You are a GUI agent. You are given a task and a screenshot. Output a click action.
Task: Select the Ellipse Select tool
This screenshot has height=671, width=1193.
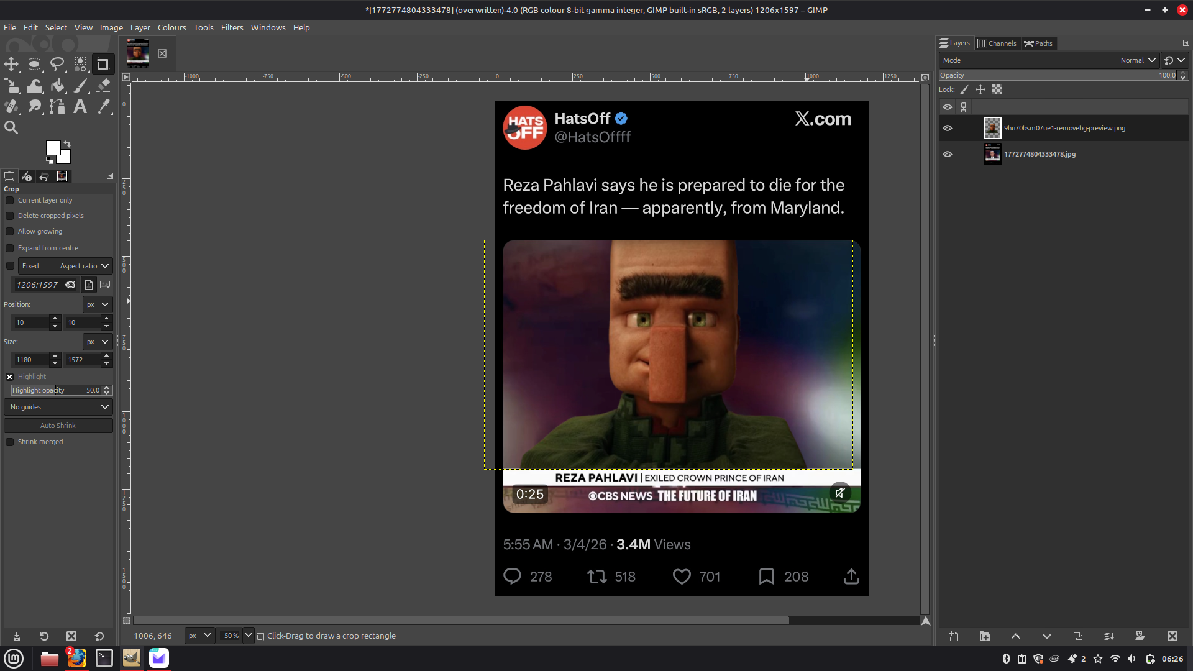click(34, 64)
